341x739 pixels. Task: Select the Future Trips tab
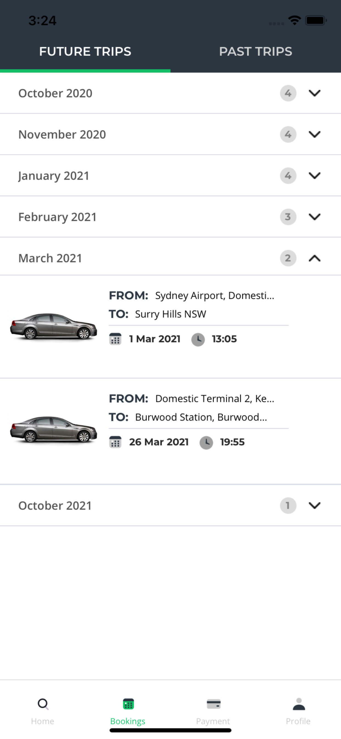click(85, 52)
